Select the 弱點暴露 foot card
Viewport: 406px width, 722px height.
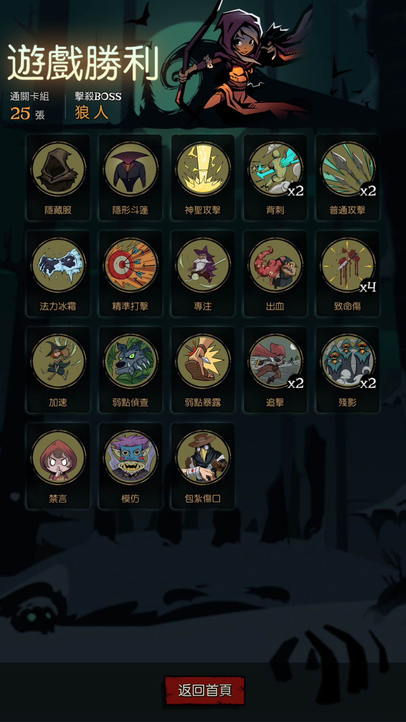click(x=203, y=370)
